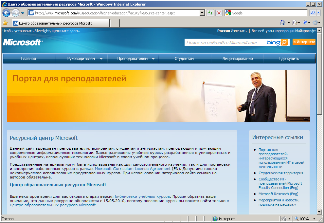Open Microsoft Faculty Connection community link

[x=280, y=183]
